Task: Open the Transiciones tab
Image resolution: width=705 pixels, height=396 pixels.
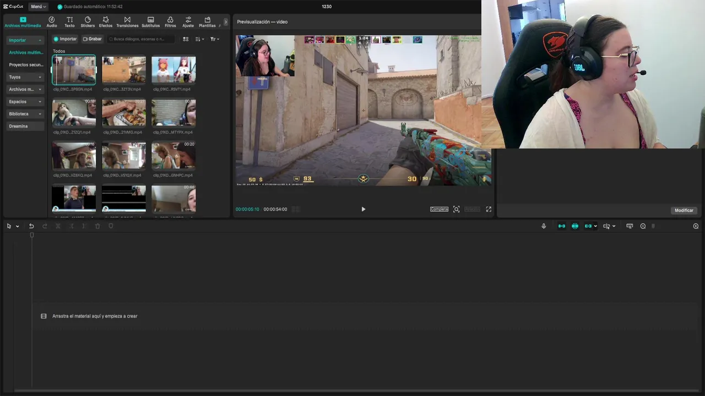Action: tap(127, 22)
